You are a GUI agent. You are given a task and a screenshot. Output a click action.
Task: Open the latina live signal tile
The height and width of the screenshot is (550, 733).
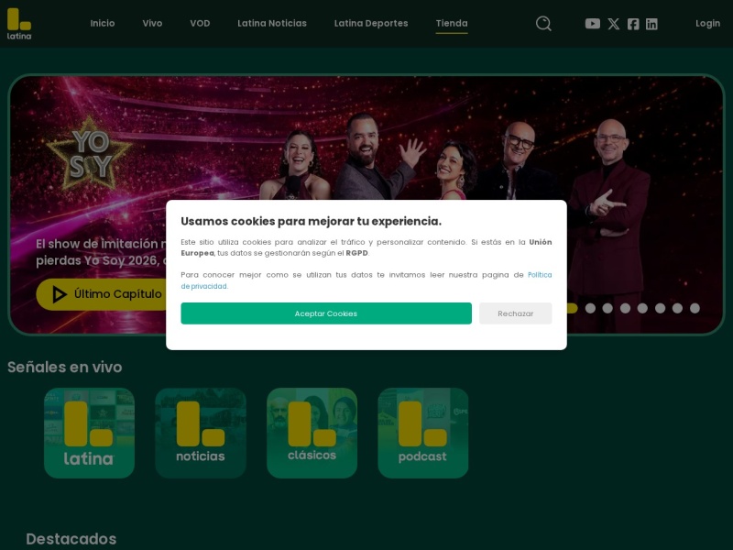89,433
